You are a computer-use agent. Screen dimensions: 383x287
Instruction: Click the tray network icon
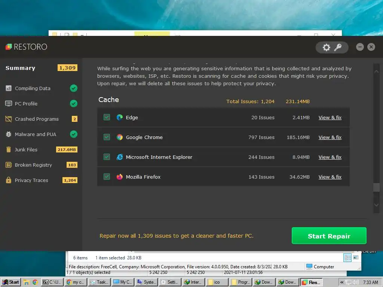pos(348,283)
